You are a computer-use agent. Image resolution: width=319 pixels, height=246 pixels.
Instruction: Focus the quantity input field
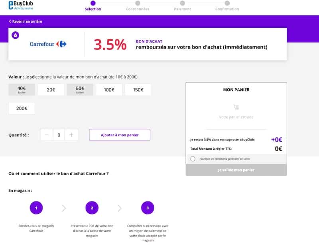[59, 135]
